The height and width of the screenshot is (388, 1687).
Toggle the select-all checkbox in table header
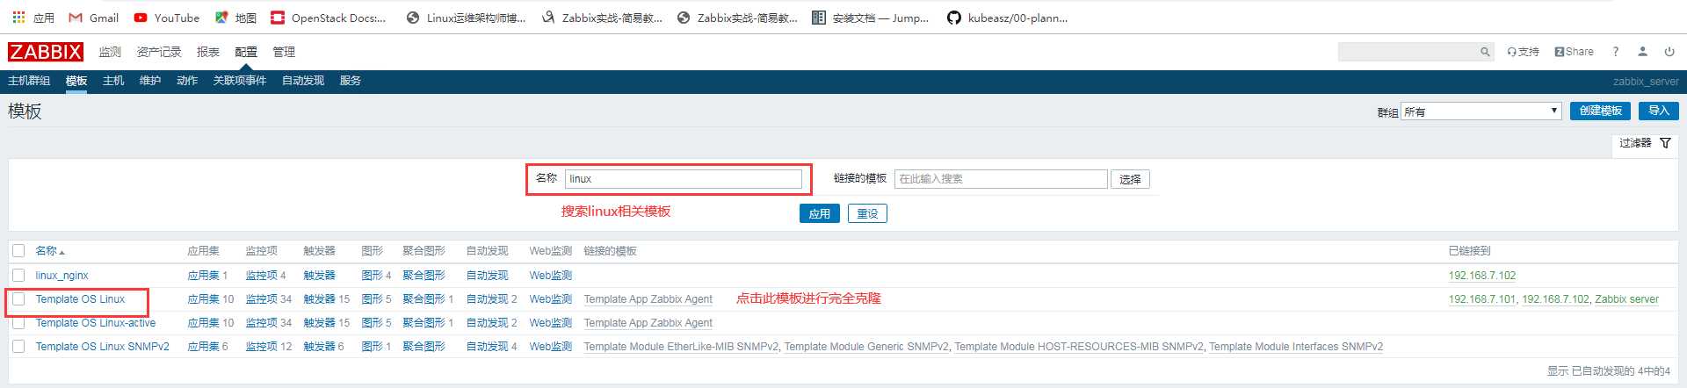click(x=18, y=251)
